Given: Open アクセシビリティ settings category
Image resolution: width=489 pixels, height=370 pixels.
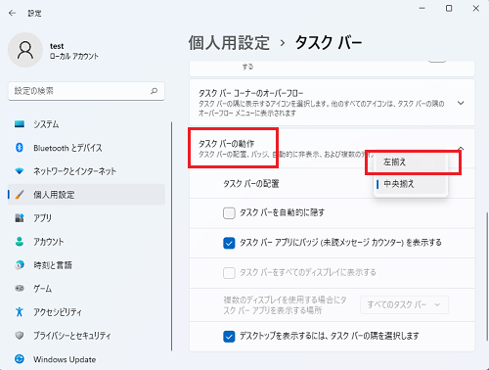Looking at the screenshot, I should (86, 312).
